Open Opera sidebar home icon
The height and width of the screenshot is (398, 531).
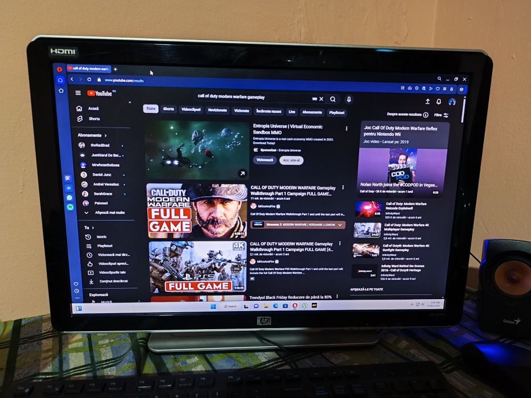(x=60, y=80)
